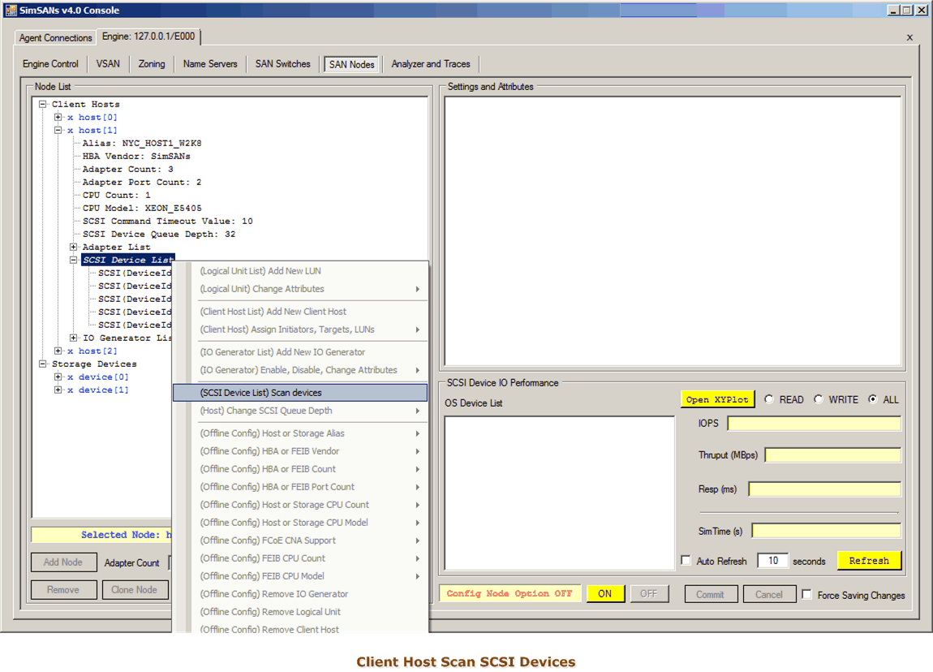Check the Force Saving Changes box
The width and height of the screenshot is (933, 672).
point(806,595)
